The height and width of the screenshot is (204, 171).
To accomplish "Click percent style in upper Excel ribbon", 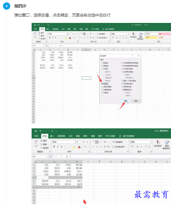I will 117,38.
